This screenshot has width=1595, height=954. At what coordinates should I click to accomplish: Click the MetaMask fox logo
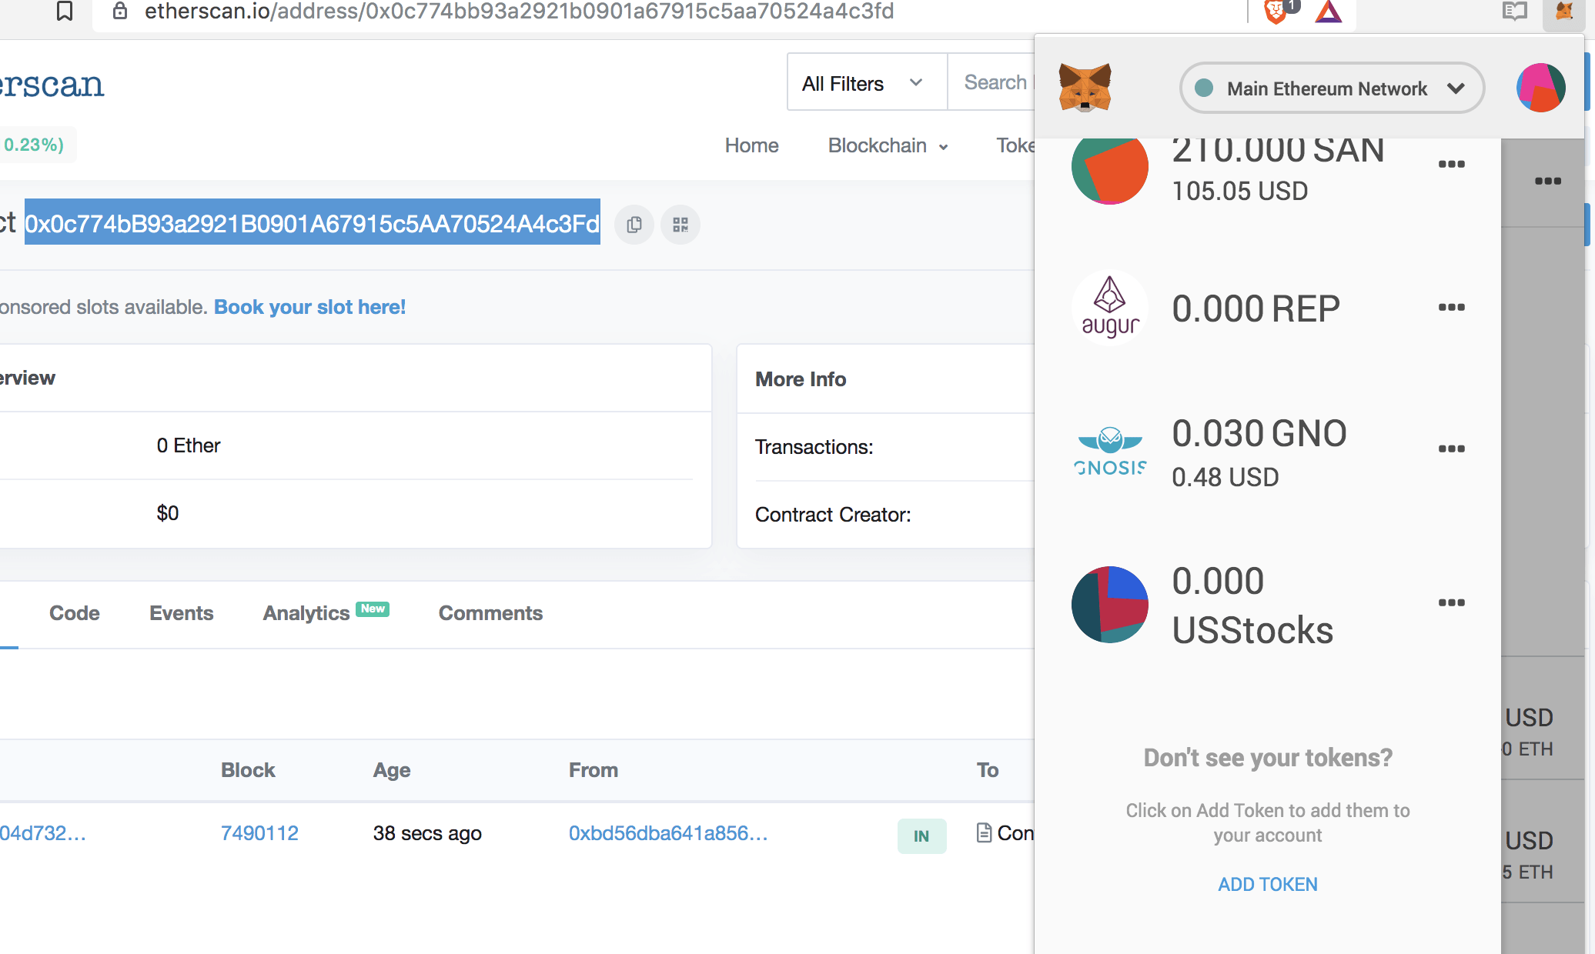point(1085,88)
